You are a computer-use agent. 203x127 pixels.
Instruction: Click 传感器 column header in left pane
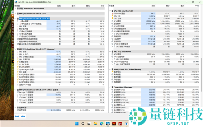(17, 6)
